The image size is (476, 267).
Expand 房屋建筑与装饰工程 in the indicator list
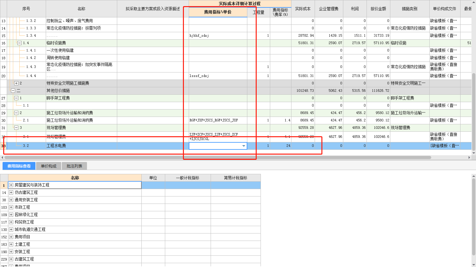tap(11, 185)
